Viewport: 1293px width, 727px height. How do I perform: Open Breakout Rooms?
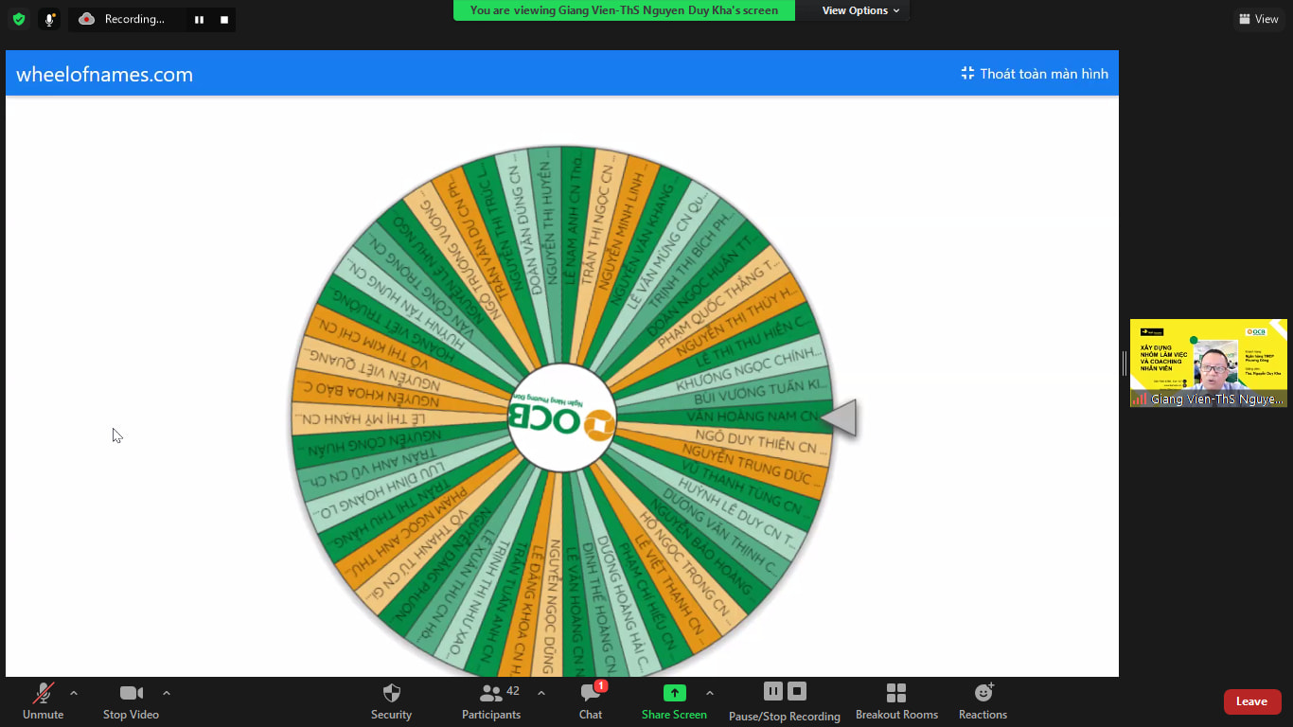[896, 701]
